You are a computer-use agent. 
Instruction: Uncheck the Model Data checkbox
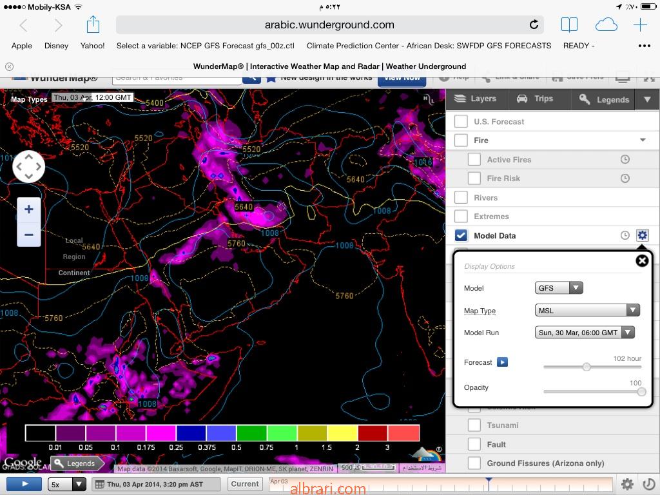coord(461,235)
